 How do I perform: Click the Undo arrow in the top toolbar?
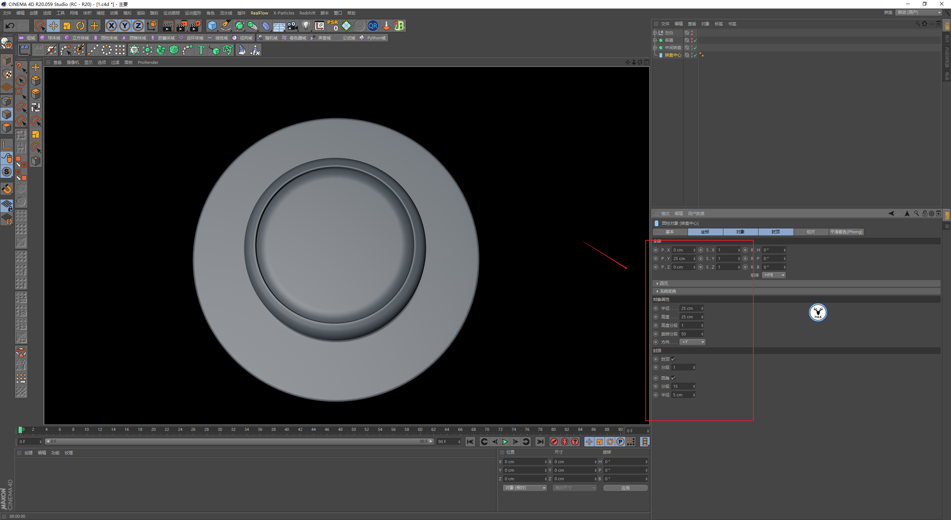[10, 26]
